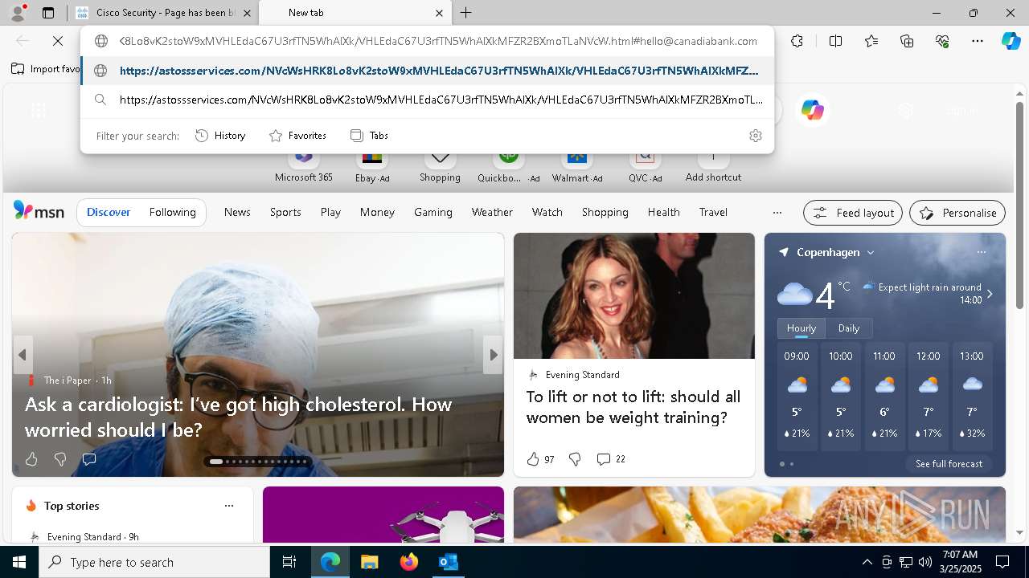Toggle Split screen icon
Viewport: 1029px width, 578px height.
pos(835,41)
